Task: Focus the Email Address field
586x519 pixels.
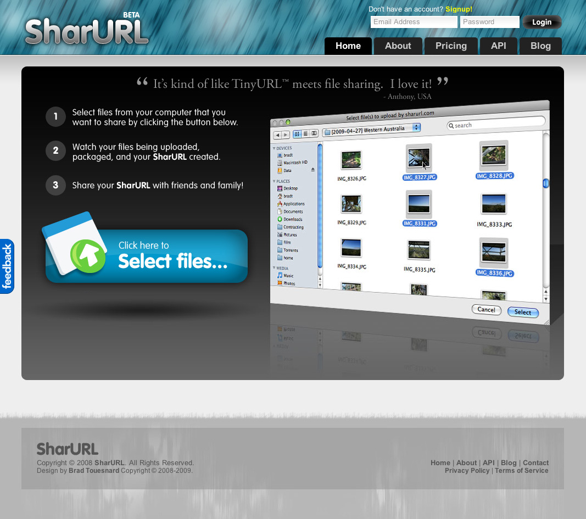Action: point(414,22)
